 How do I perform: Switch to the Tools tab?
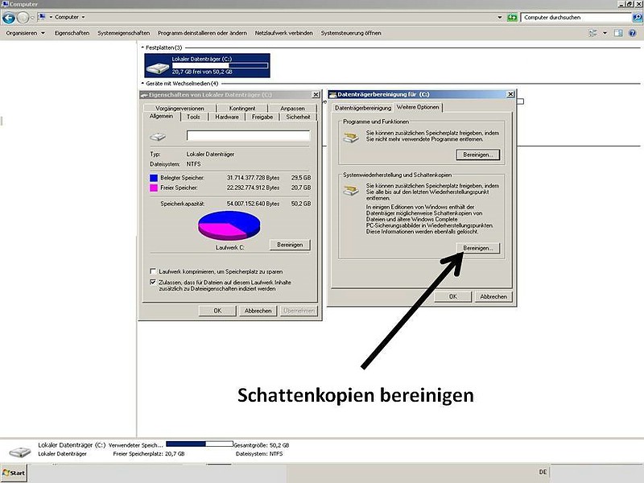coord(193,117)
